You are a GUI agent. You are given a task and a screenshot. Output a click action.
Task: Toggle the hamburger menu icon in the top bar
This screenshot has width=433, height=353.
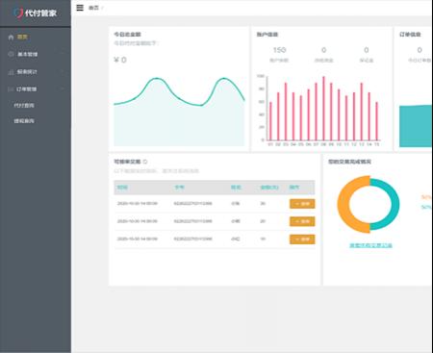tap(80, 8)
